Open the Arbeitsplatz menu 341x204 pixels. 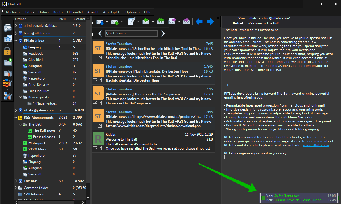(x=112, y=12)
